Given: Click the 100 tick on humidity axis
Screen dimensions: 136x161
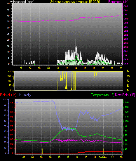Looking at the screenshot, I should point(4,99).
